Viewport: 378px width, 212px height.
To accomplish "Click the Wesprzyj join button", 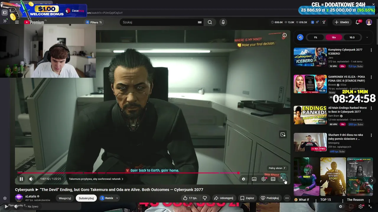I will click(65, 198).
